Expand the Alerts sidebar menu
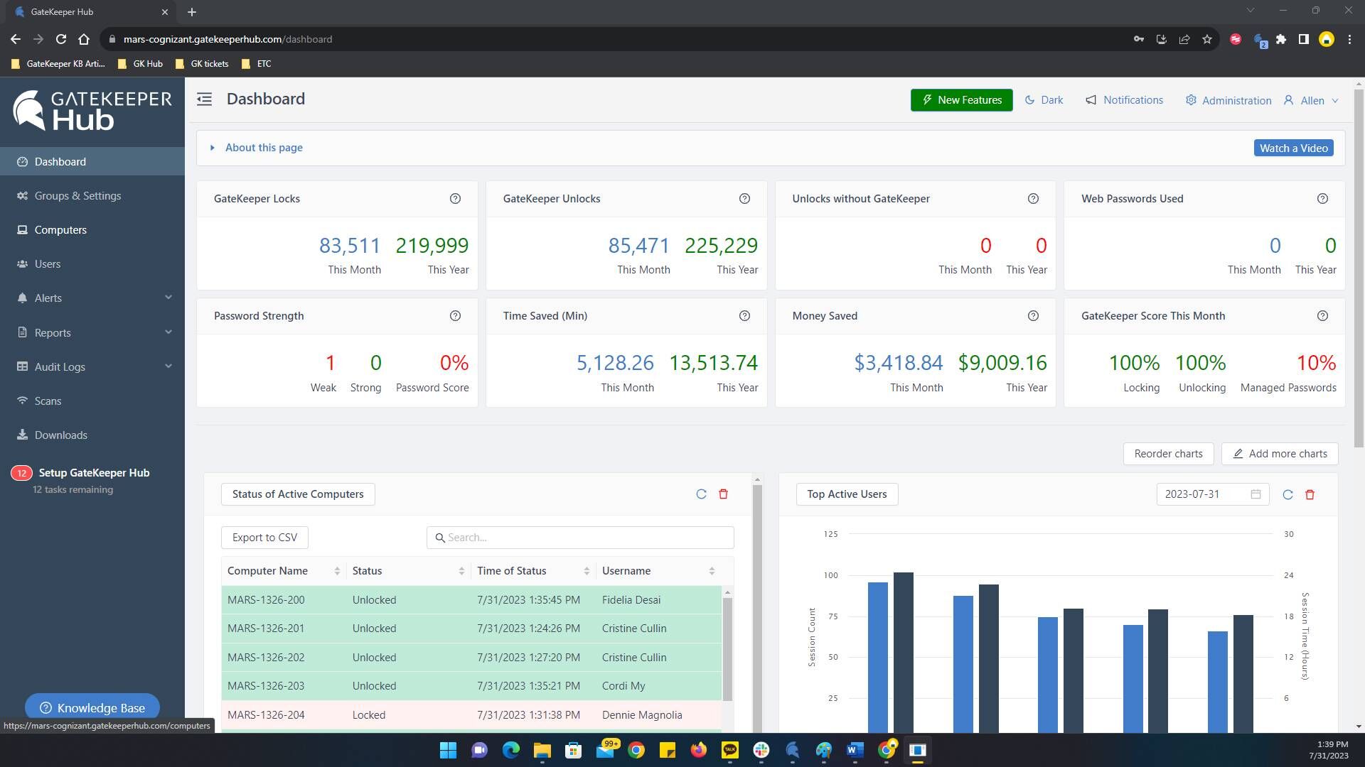The image size is (1365, 767). pos(48,298)
